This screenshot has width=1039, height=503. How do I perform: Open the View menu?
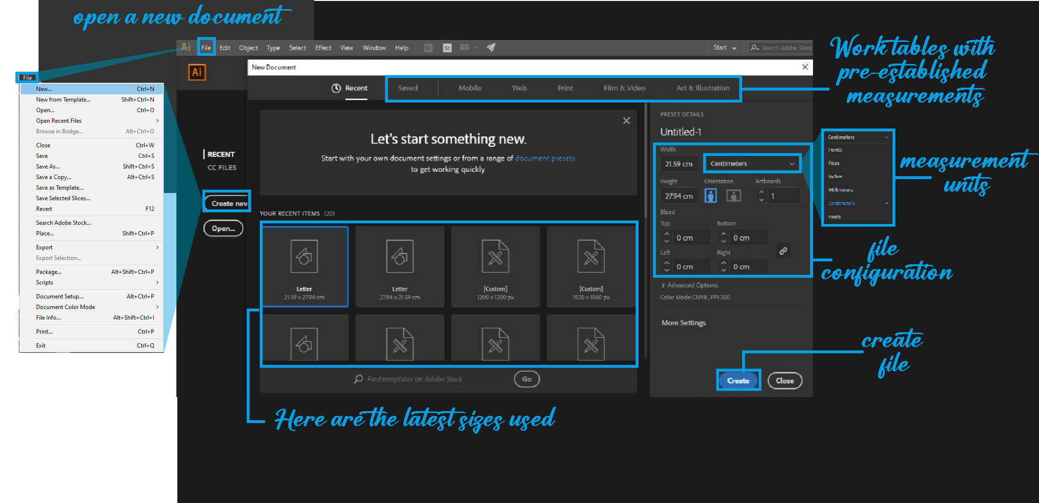(x=346, y=48)
